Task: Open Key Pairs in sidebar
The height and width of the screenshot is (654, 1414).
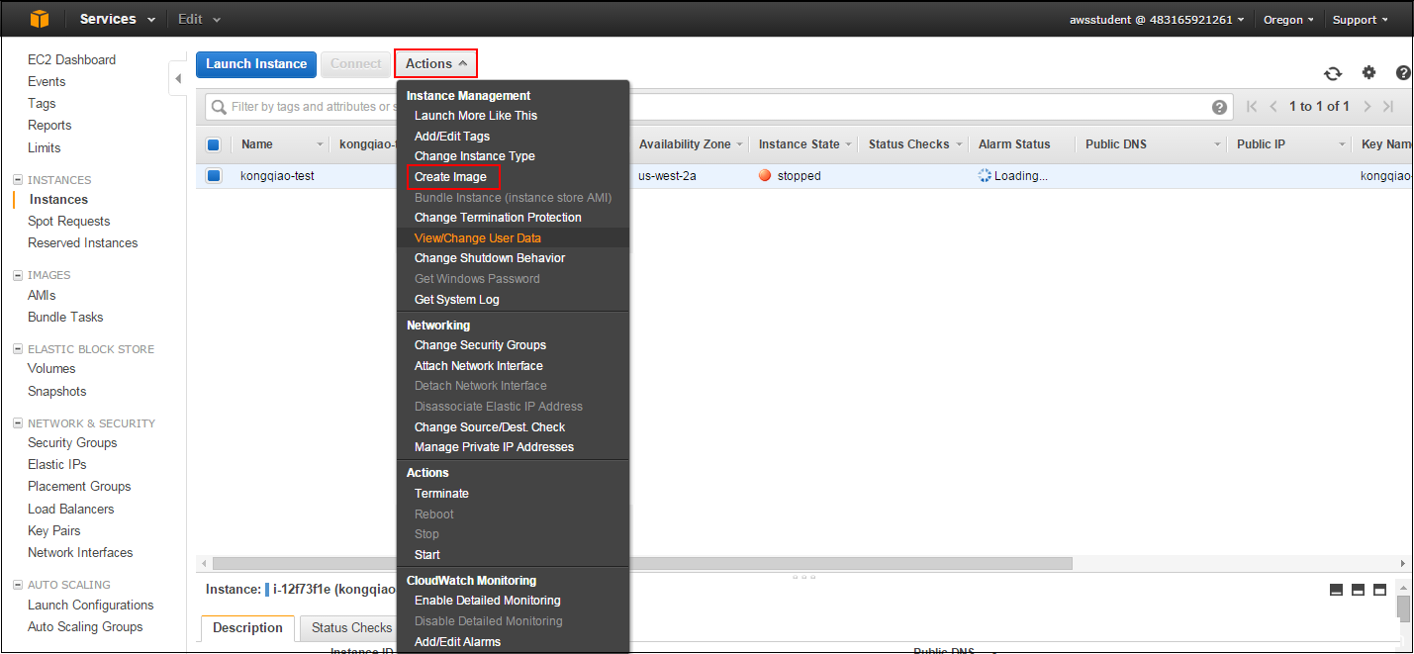Action: coord(53,531)
